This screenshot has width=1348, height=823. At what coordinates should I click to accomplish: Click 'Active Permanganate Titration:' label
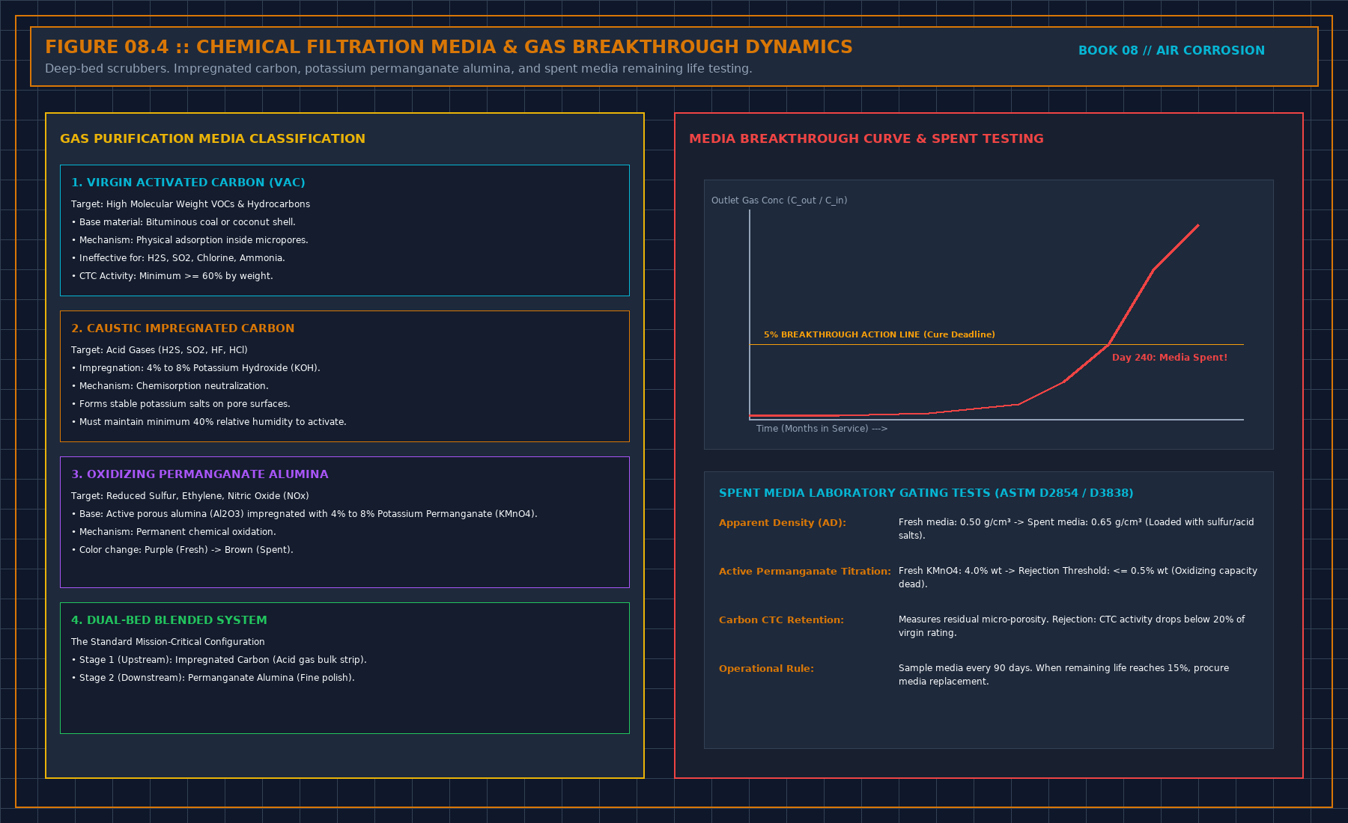pos(805,572)
